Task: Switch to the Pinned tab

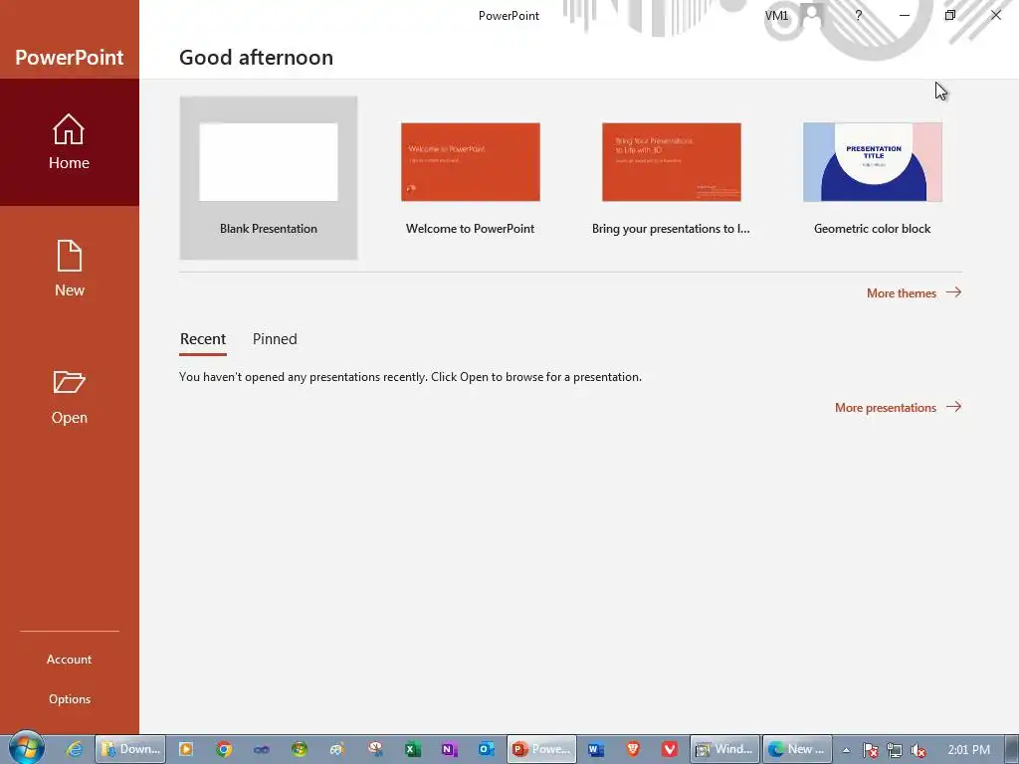Action: pyautogui.click(x=275, y=339)
